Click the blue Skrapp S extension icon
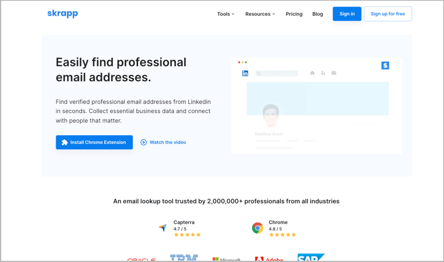 tap(385, 65)
